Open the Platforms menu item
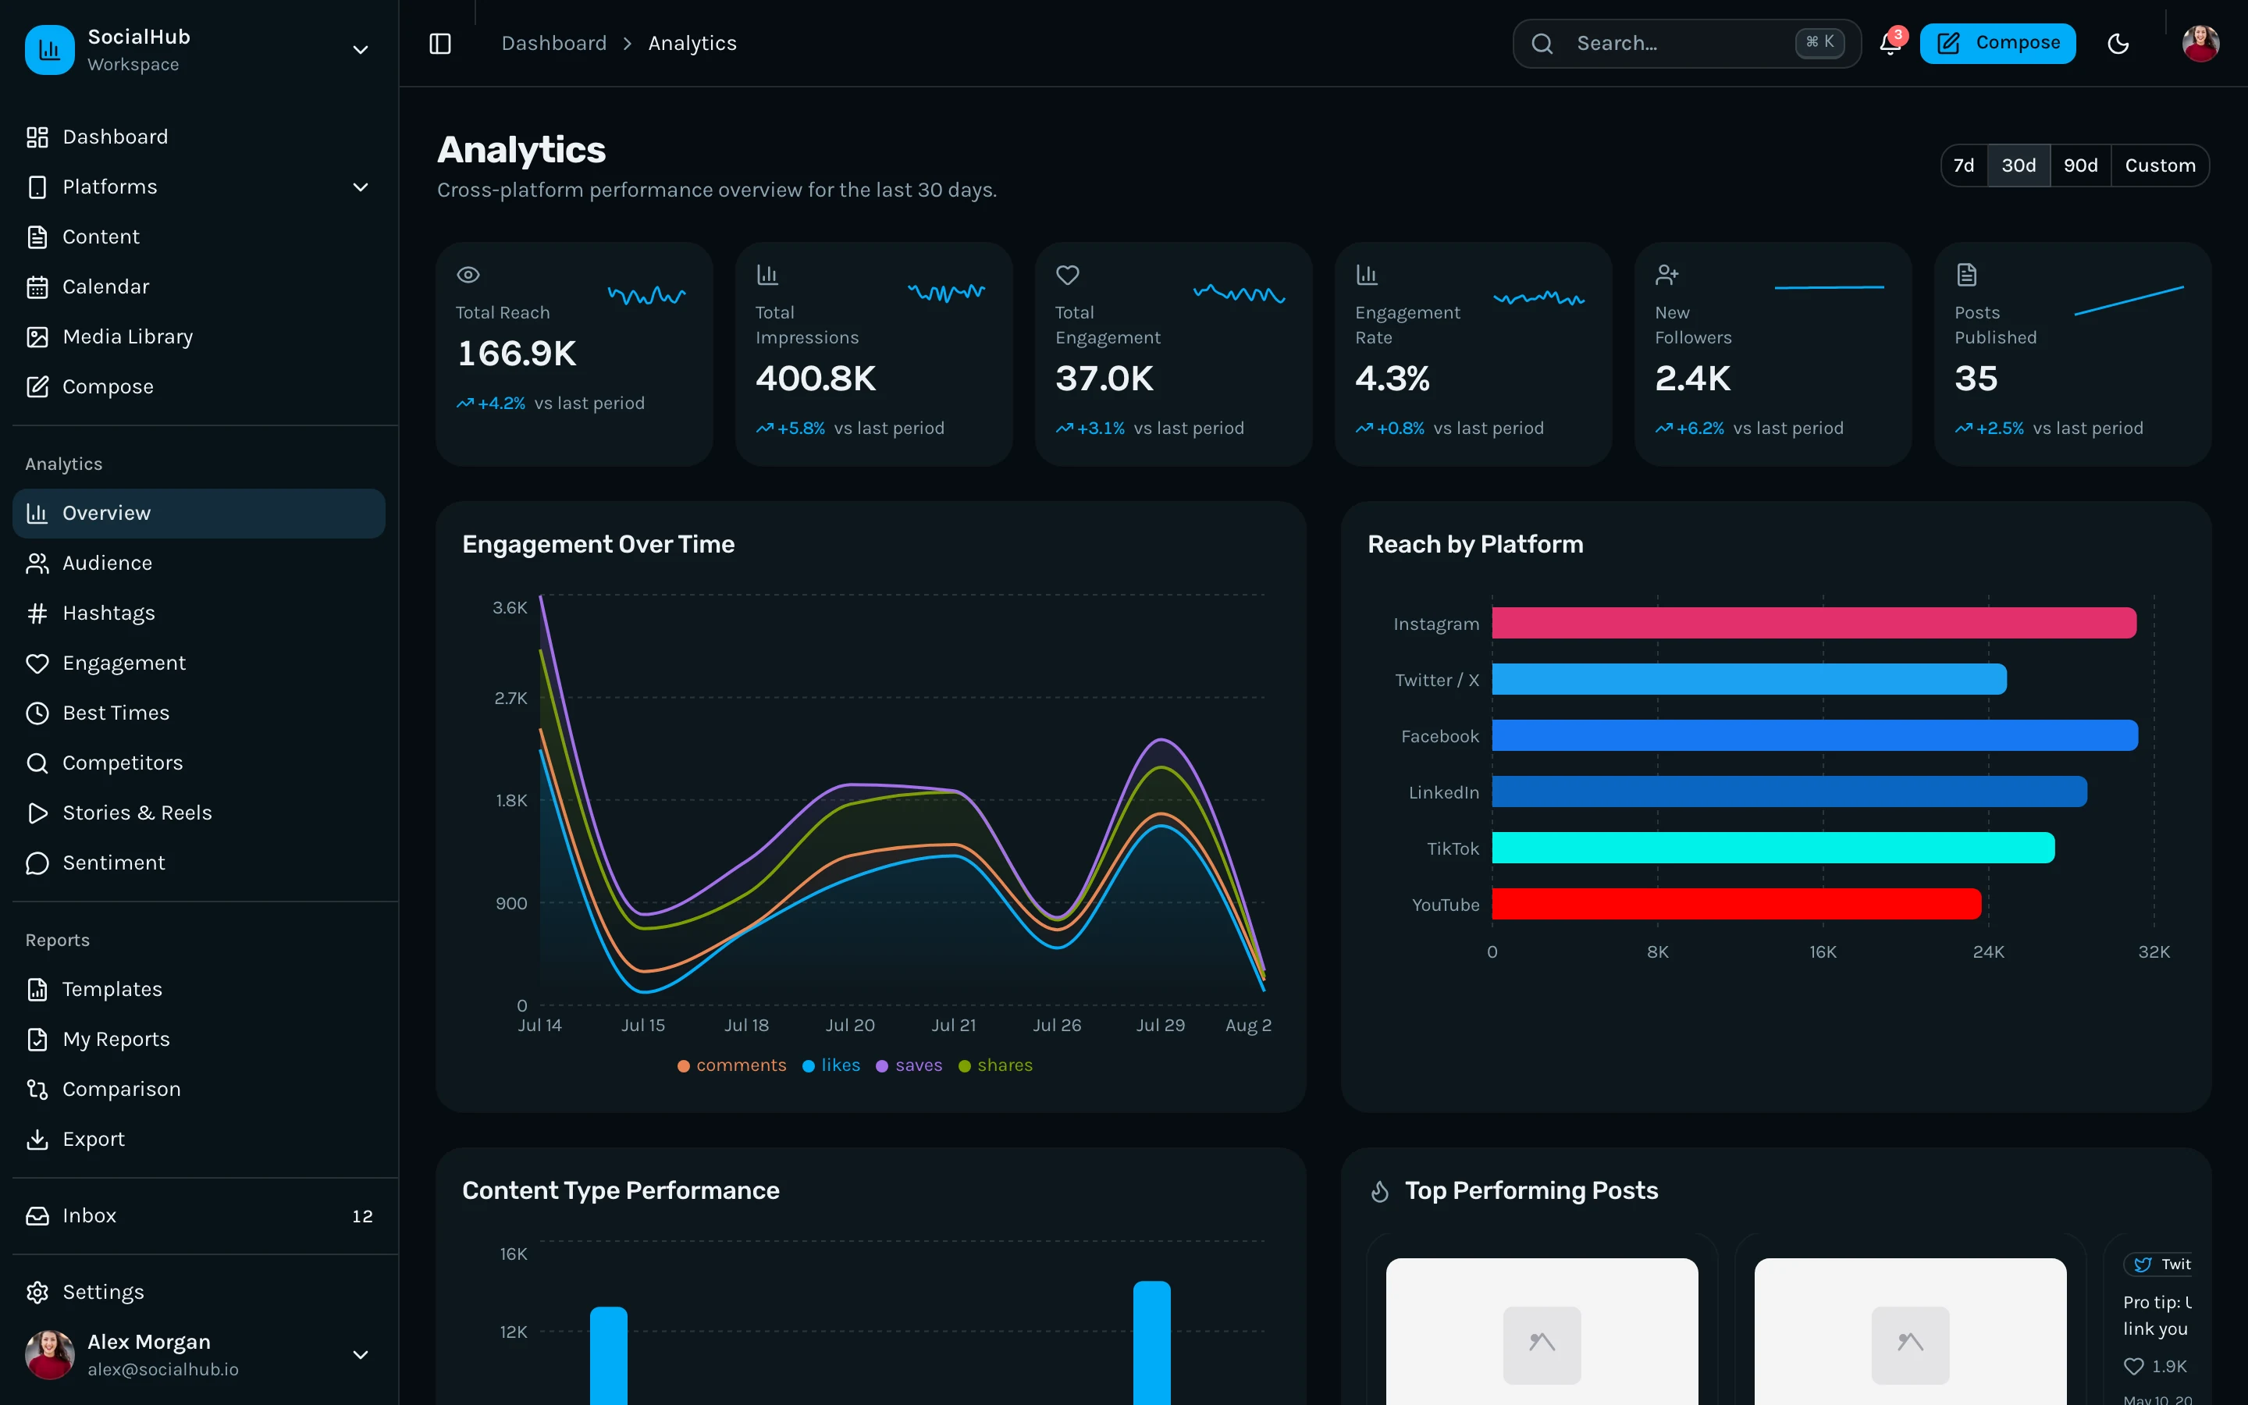 (x=199, y=187)
